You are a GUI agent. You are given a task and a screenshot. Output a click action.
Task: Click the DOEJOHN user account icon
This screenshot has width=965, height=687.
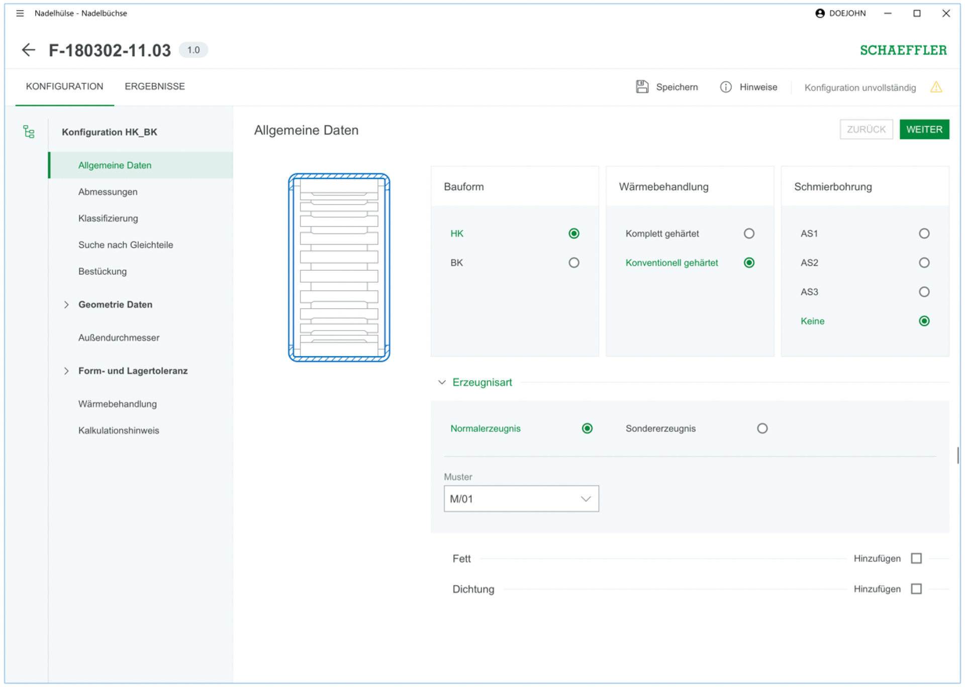pos(820,13)
